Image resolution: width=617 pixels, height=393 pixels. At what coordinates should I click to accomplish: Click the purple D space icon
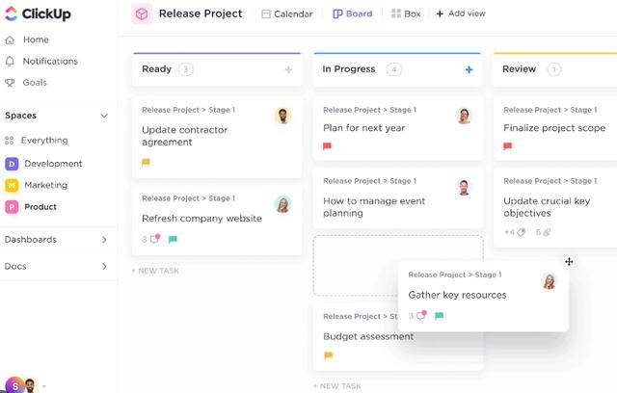tap(12, 164)
